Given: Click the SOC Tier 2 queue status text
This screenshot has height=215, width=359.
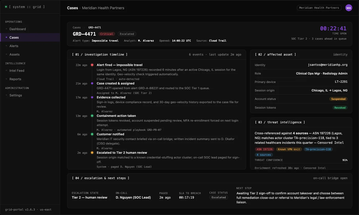Looking at the screenshot, I should tap(319, 39).
